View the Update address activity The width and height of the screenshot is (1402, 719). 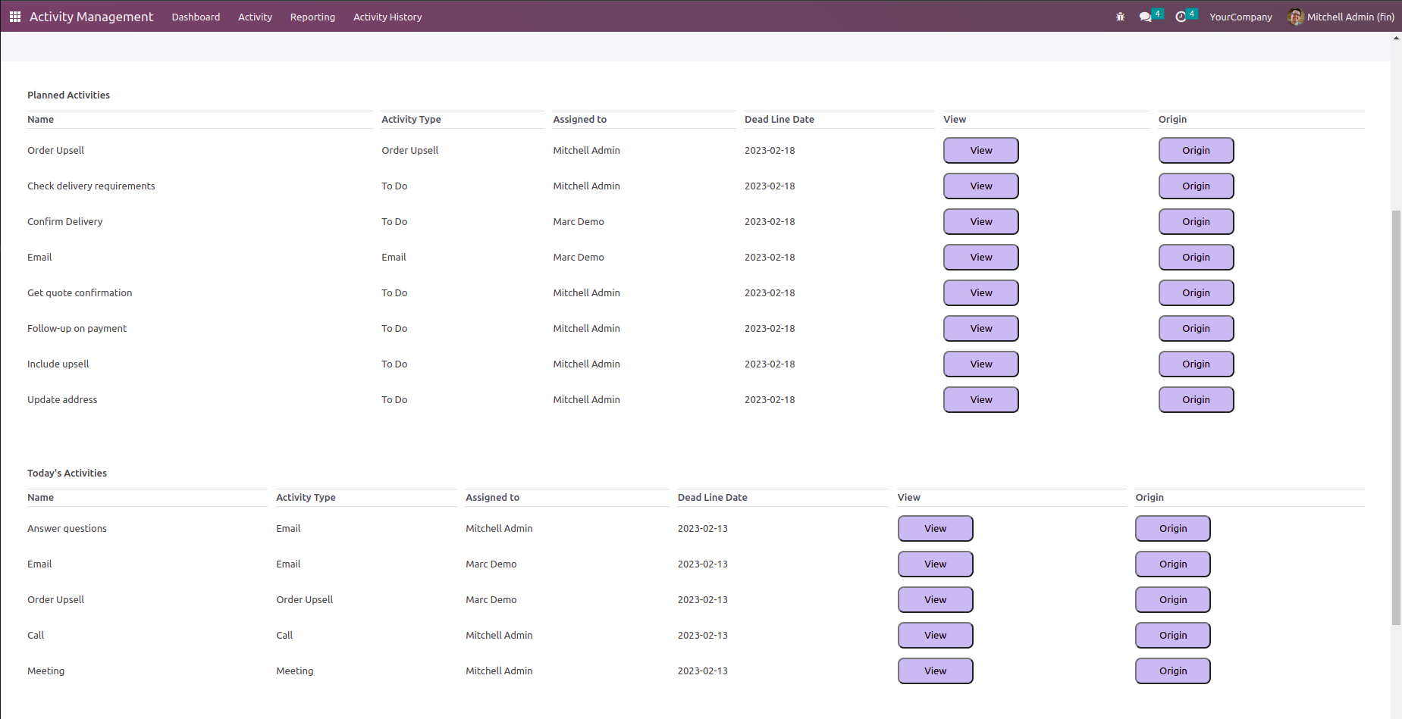(981, 399)
